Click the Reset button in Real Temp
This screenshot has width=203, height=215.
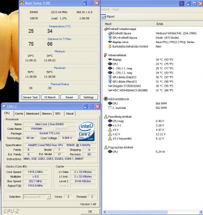pyautogui.click(x=70, y=97)
